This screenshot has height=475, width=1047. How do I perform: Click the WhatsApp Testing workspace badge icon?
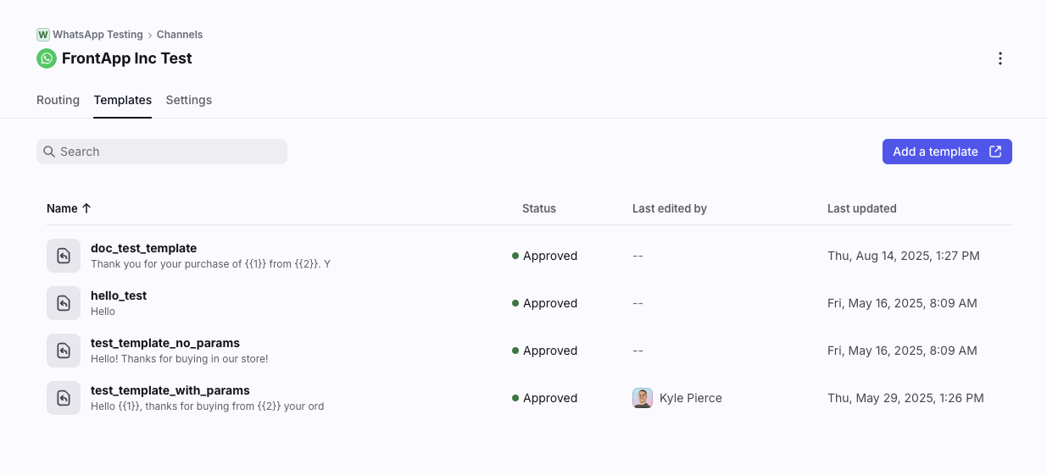43,35
